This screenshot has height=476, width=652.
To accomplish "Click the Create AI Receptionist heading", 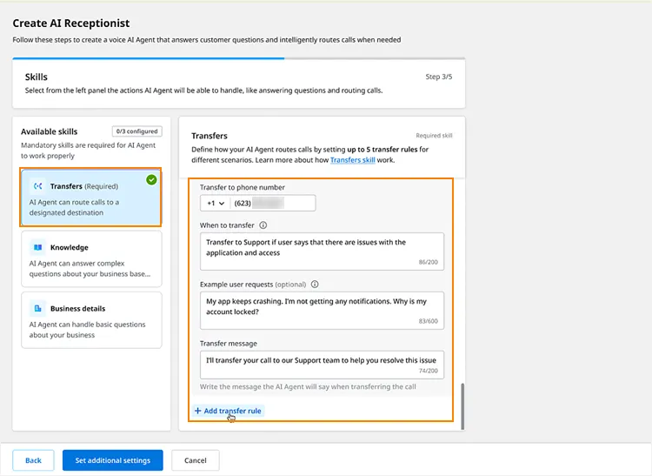I will tap(71, 23).
